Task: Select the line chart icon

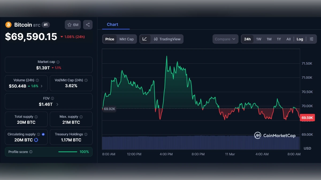Action: 145,39
